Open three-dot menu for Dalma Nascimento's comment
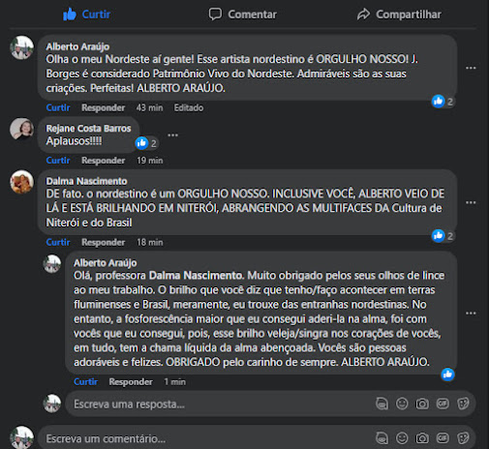The width and height of the screenshot is (489, 449). click(x=471, y=202)
